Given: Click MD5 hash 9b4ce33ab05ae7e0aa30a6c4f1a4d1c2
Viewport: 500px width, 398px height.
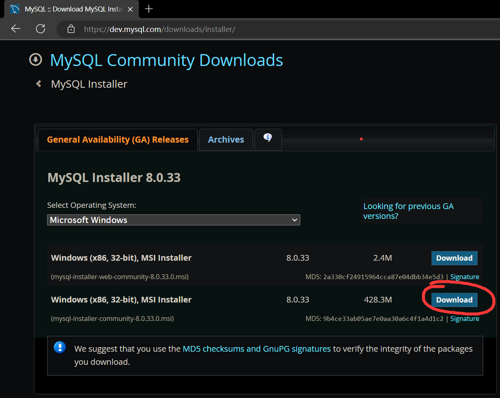Looking at the screenshot, I should click(383, 319).
